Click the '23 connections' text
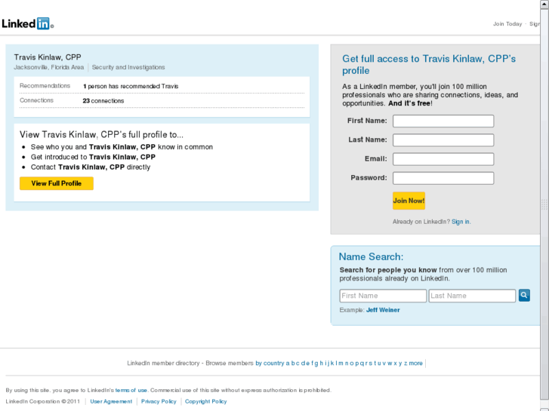Screen dimensions: 549x411 (x=103, y=101)
